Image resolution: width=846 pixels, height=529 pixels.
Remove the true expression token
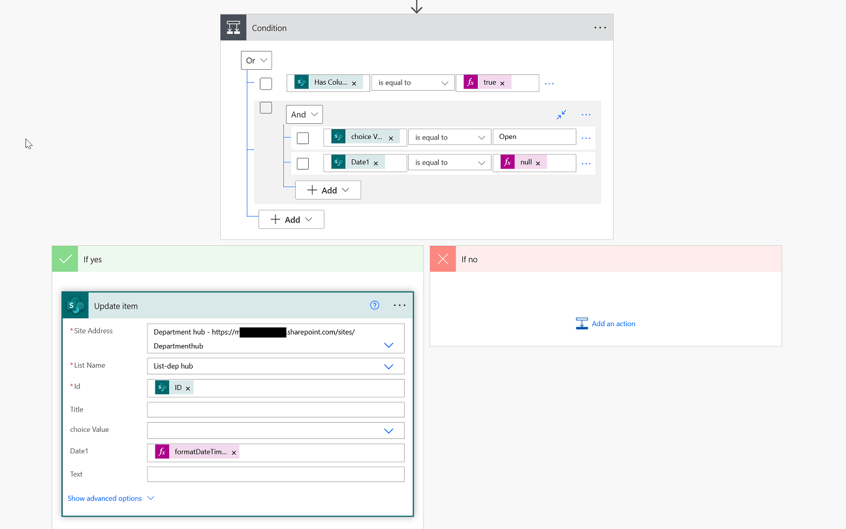[x=502, y=83]
